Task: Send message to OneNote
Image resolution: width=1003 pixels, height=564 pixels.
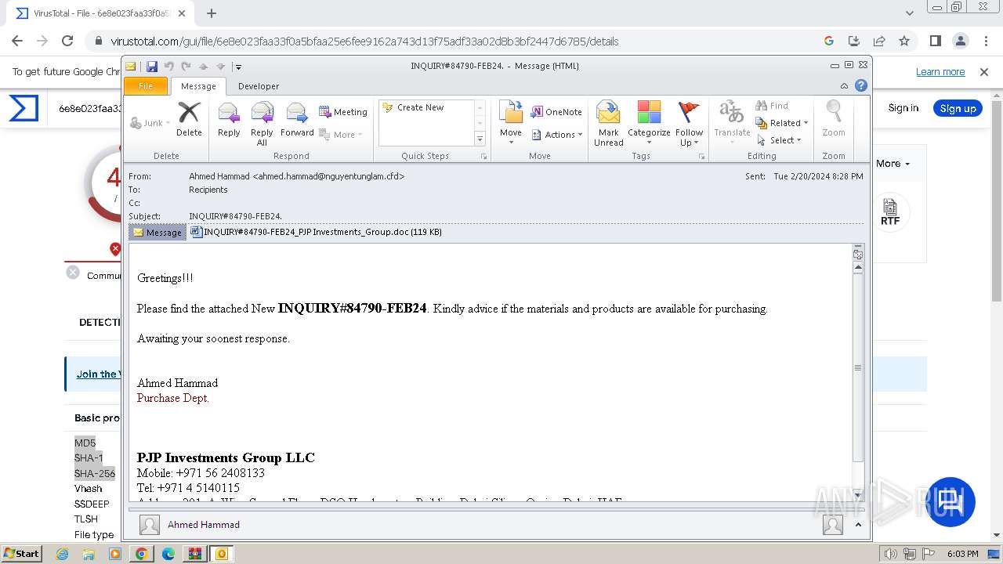Action: pos(556,112)
